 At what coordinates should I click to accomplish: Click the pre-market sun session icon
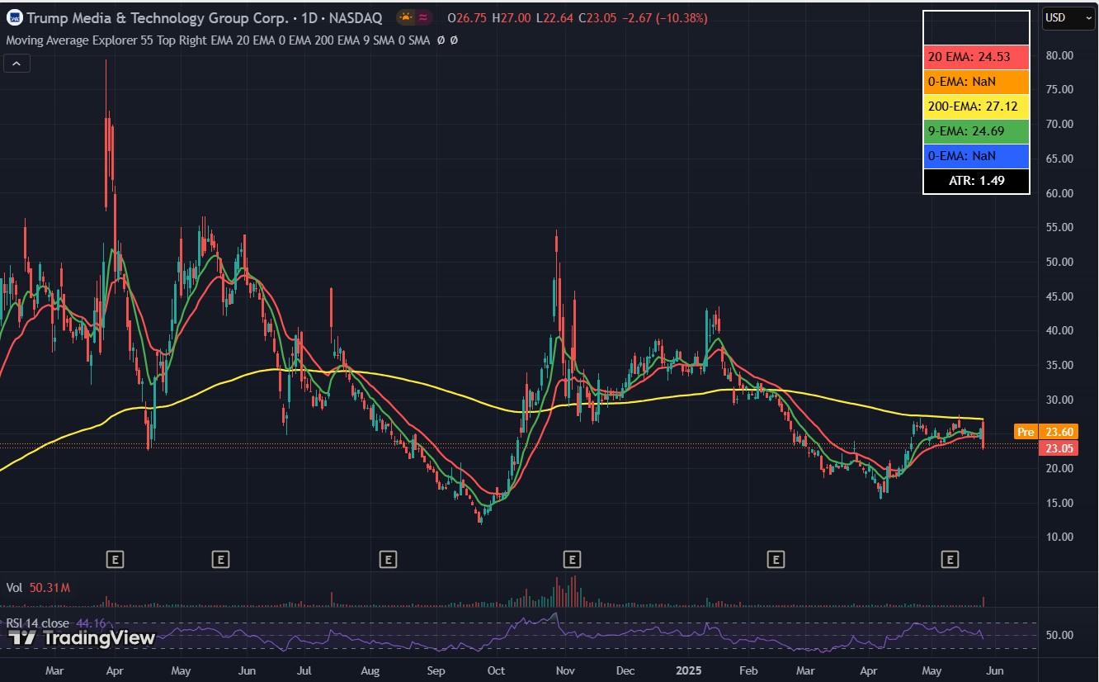407,17
